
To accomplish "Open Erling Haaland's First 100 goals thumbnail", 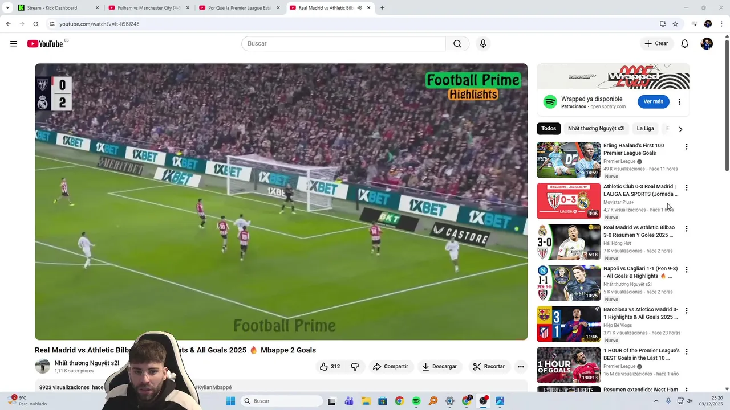I will (x=569, y=160).
